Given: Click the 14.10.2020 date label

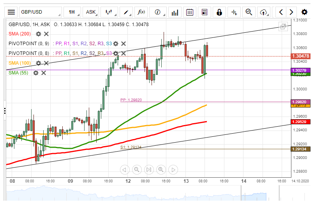Looking at the screenshot, I should (300, 181).
